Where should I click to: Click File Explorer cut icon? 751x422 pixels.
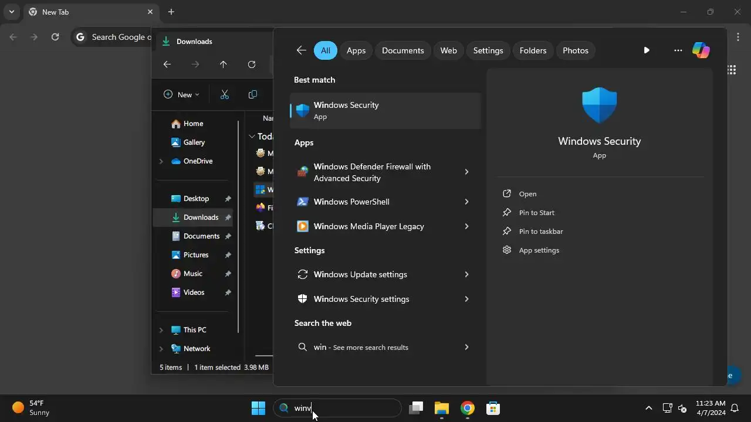[224, 94]
